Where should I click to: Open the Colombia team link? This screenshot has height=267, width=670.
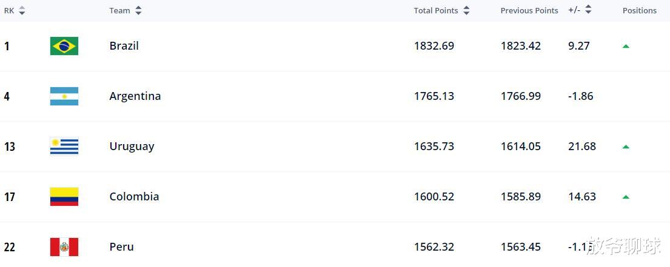coord(134,197)
